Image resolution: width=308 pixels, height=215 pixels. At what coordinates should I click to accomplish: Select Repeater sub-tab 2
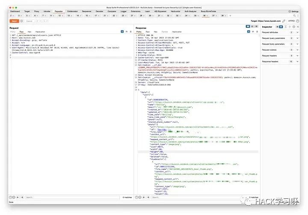[12, 15]
